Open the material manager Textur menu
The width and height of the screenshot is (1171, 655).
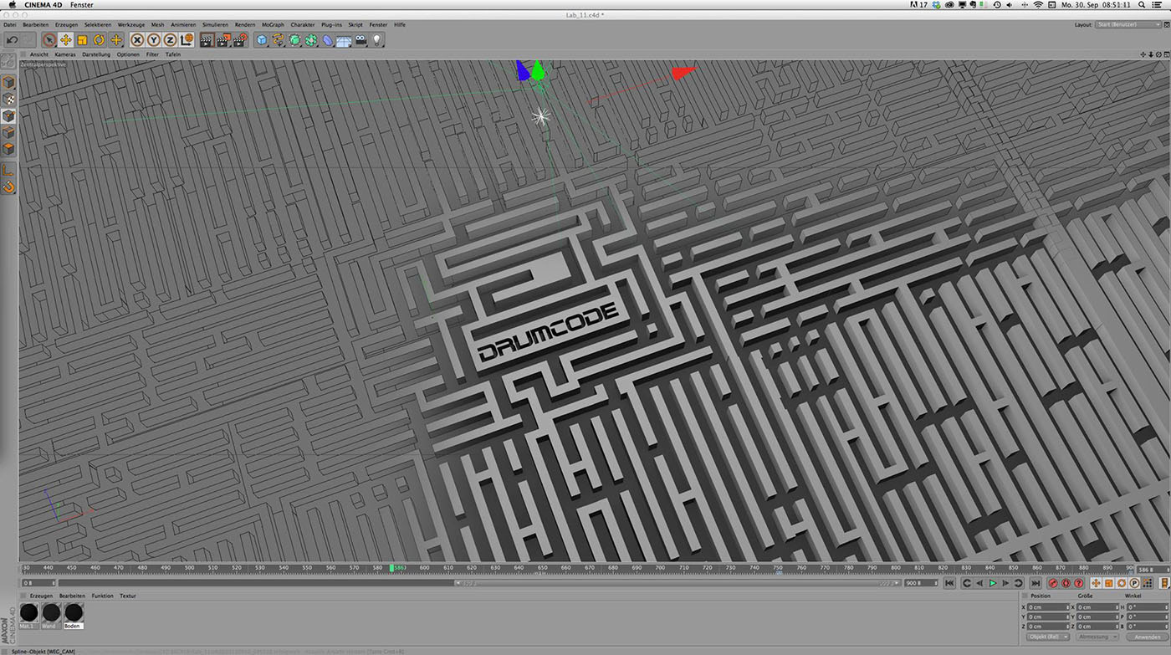128,596
